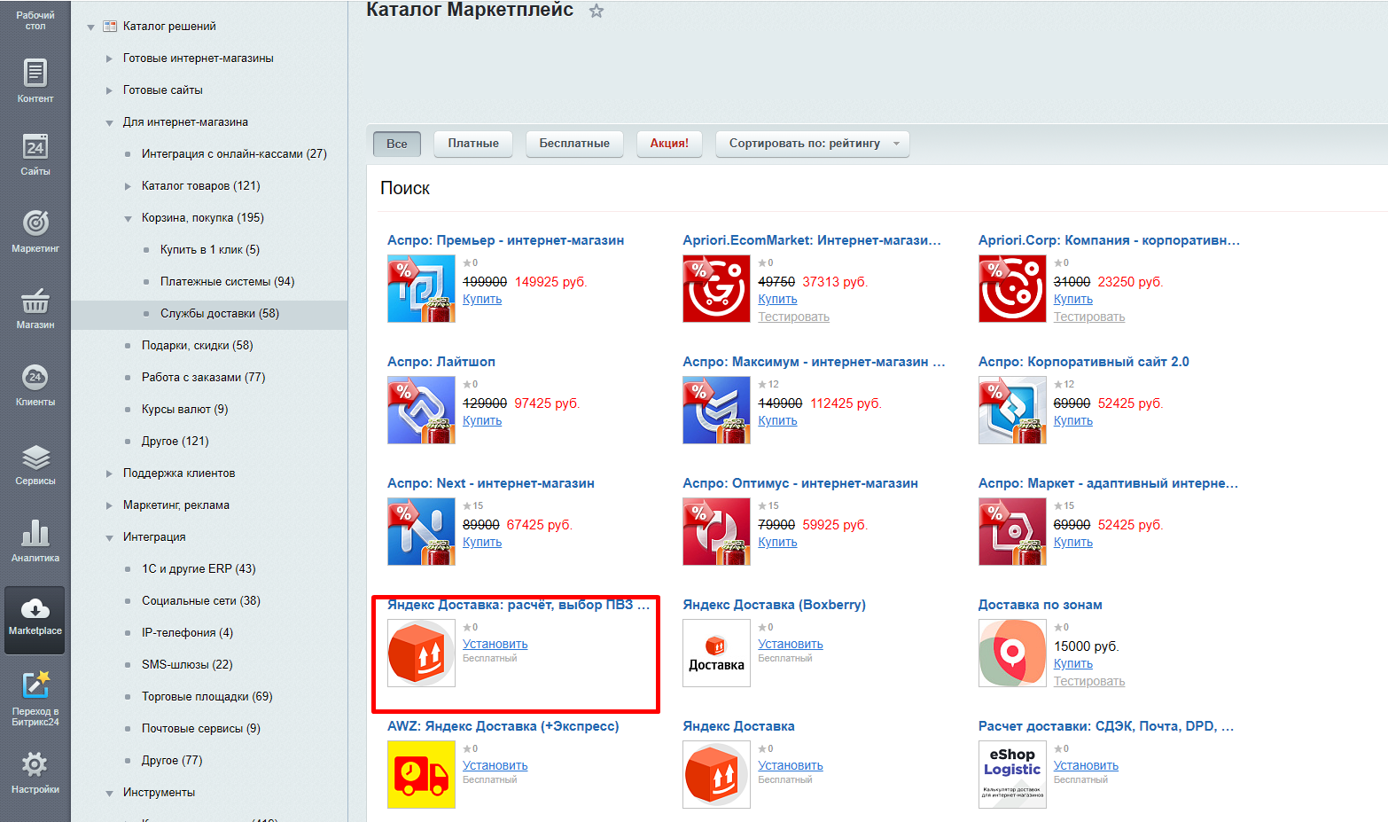Viewport: 1388px width, 822px height.
Task: Open the Маркетинг sidebar section
Action: click(35, 231)
